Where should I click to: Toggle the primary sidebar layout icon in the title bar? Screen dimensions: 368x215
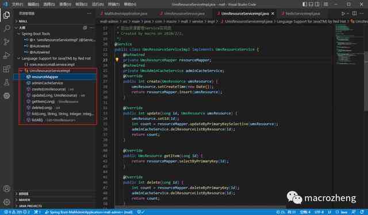pos(305,4)
